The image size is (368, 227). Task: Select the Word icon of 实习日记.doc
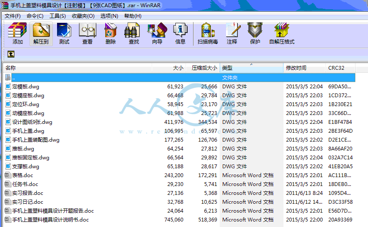pos(8,202)
